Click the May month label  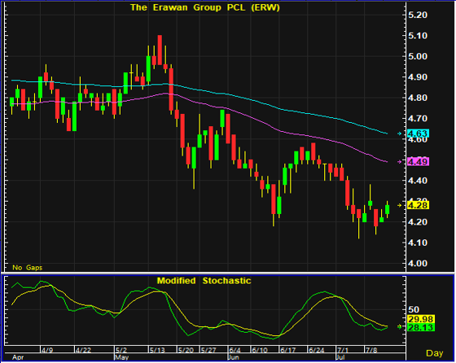(x=122, y=357)
